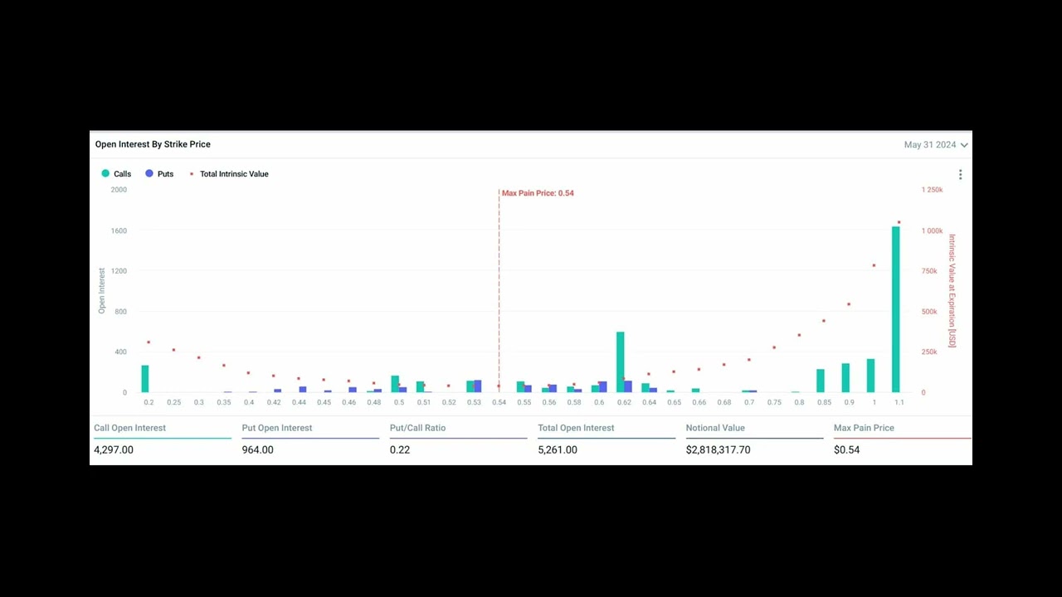Select the 0.22 put/call ratio value
Image resolution: width=1062 pixels, height=597 pixels.
(x=400, y=449)
